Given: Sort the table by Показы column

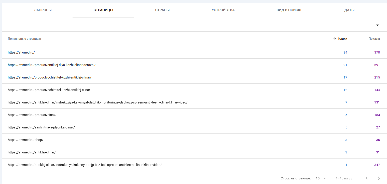Looking at the screenshot, I should (374, 39).
